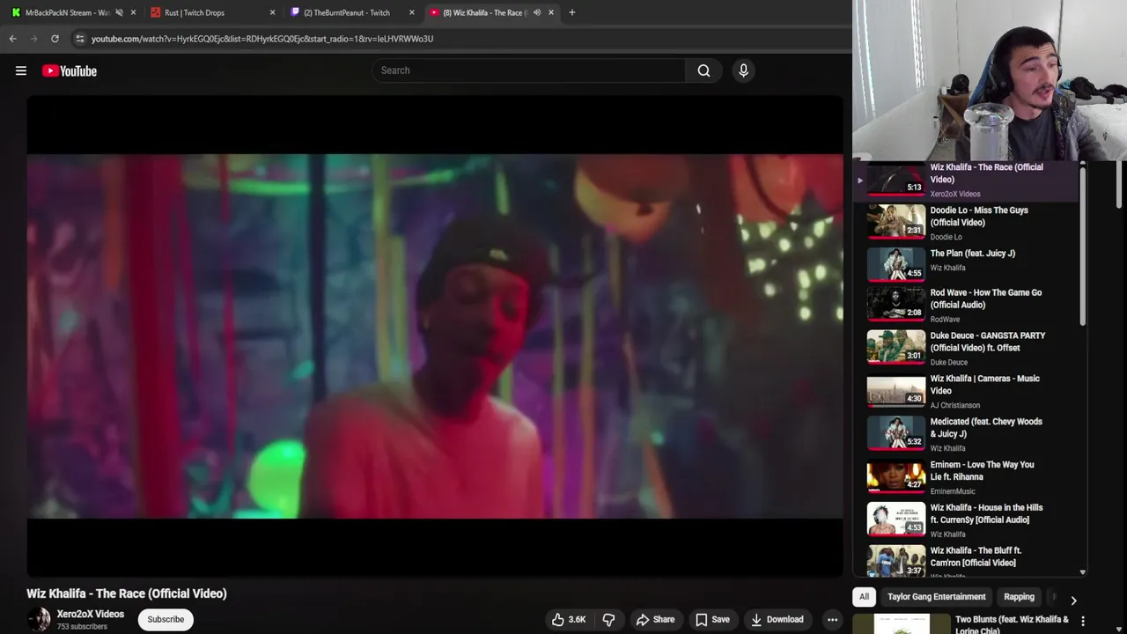Open options menu for Two Blunts video
Image resolution: width=1127 pixels, height=634 pixels.
pyautogui.click(x=1083, y=621)
